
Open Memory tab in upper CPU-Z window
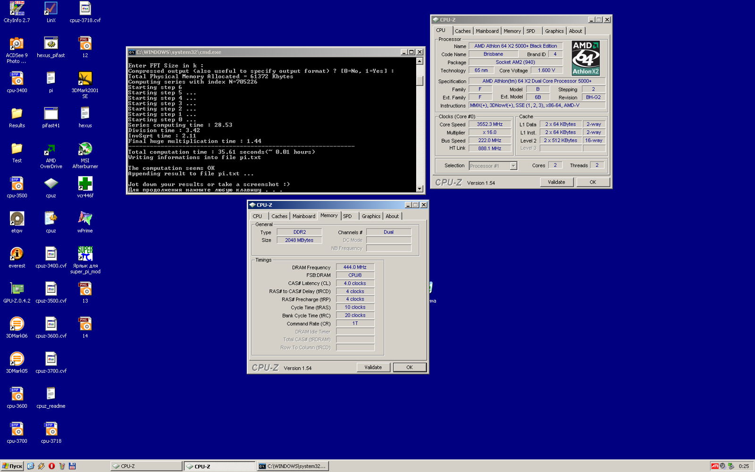[512, 31]
